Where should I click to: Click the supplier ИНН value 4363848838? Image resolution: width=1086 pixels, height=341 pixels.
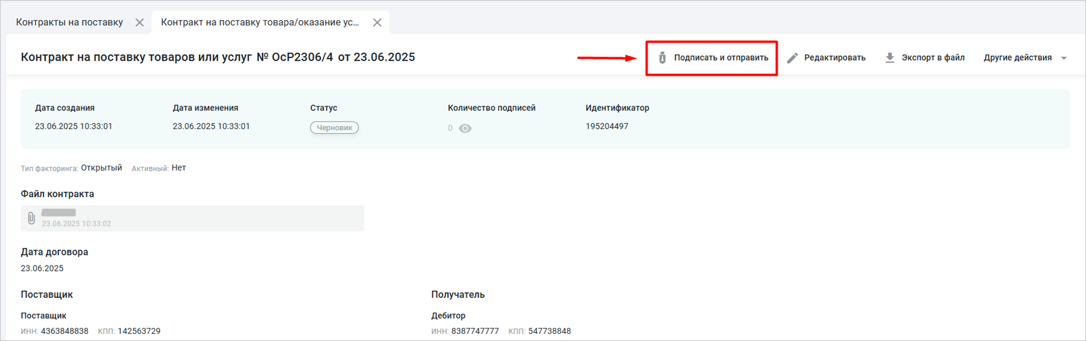(x=64, y=331)
